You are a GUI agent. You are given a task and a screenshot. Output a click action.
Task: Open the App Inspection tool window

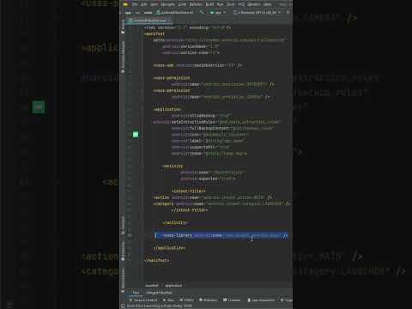click(261, 300)
